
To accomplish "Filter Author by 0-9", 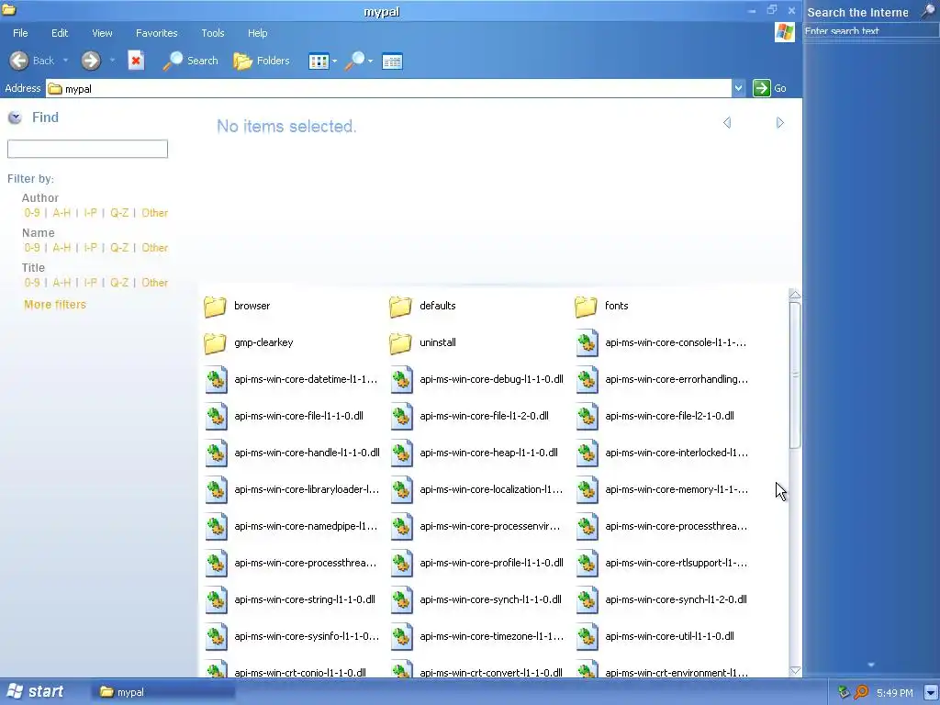I will coord(32,213).
